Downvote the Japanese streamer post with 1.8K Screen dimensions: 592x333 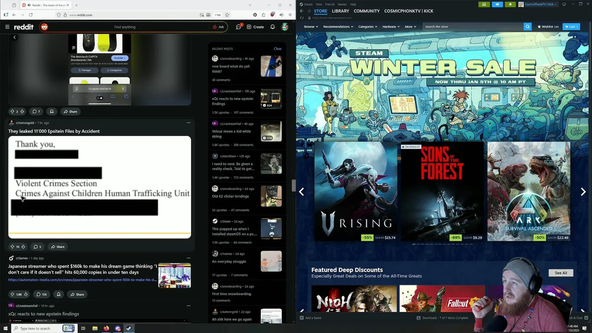pyautogui.click(x=26, y=294)
